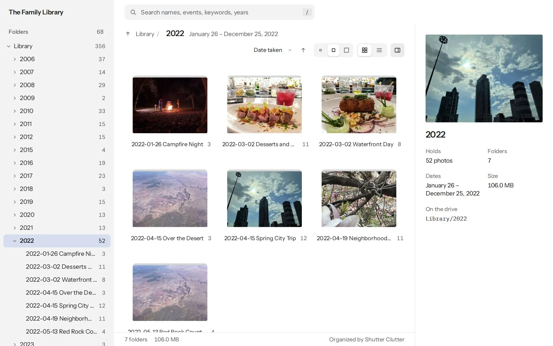The height and width of the screenshot is (346, 553).
Task: Click Organized by Shutter Clutter text
Action: [x=367, y=339]
